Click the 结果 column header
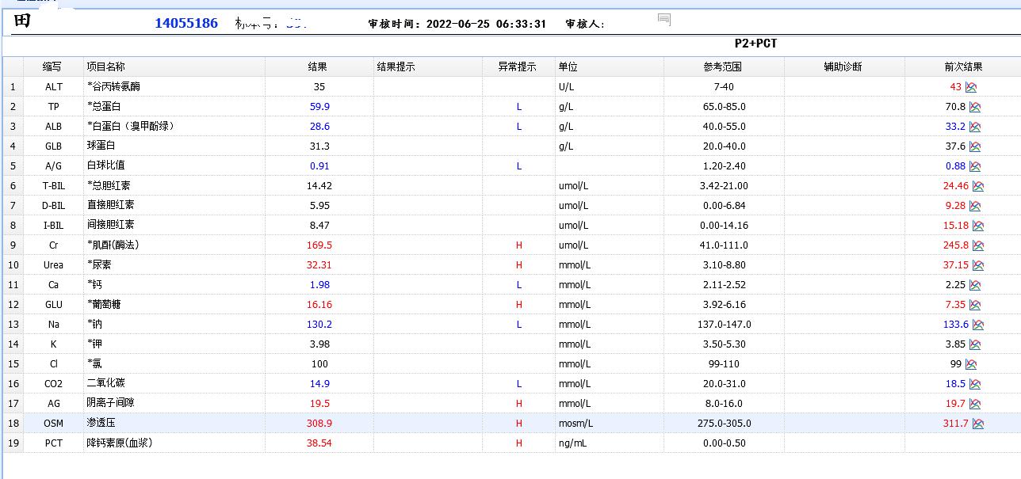 [319, 67]
